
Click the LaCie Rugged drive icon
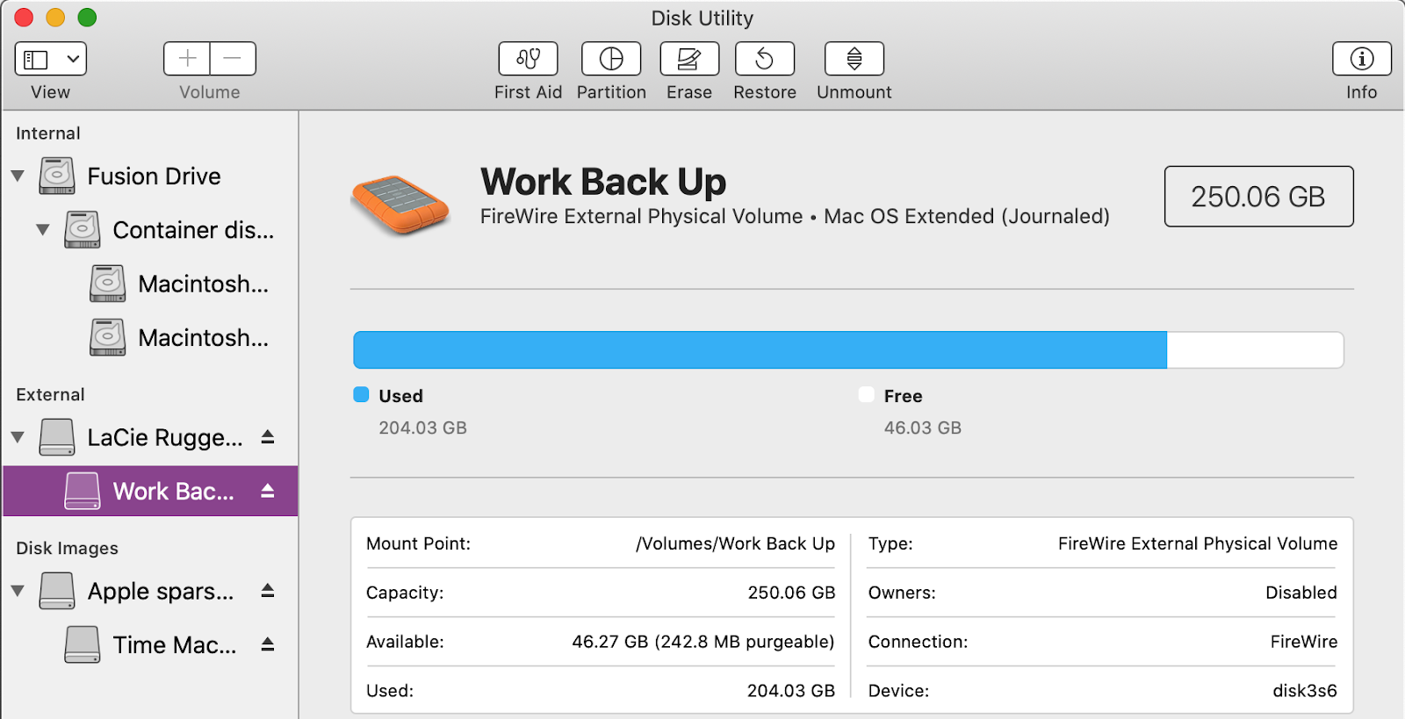[57, 437]
